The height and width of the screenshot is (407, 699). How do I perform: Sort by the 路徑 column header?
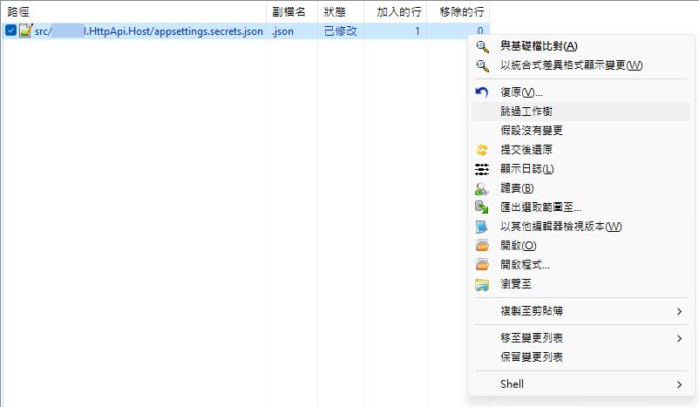[x=19, y=10]
